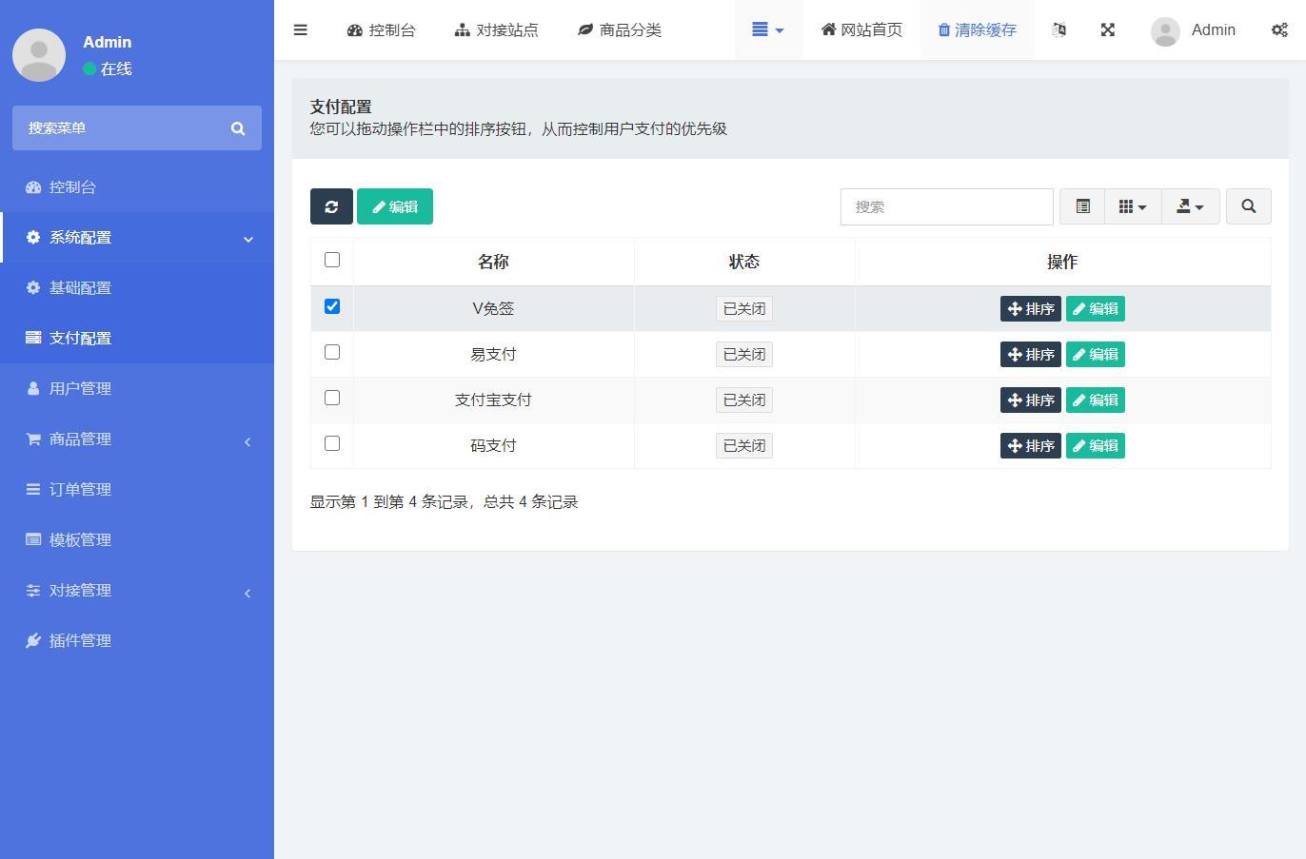The height and width of the screenshot is (859, 1306).
Task: Open 基础配置 in the sidebar
Action: click(137, 288)
